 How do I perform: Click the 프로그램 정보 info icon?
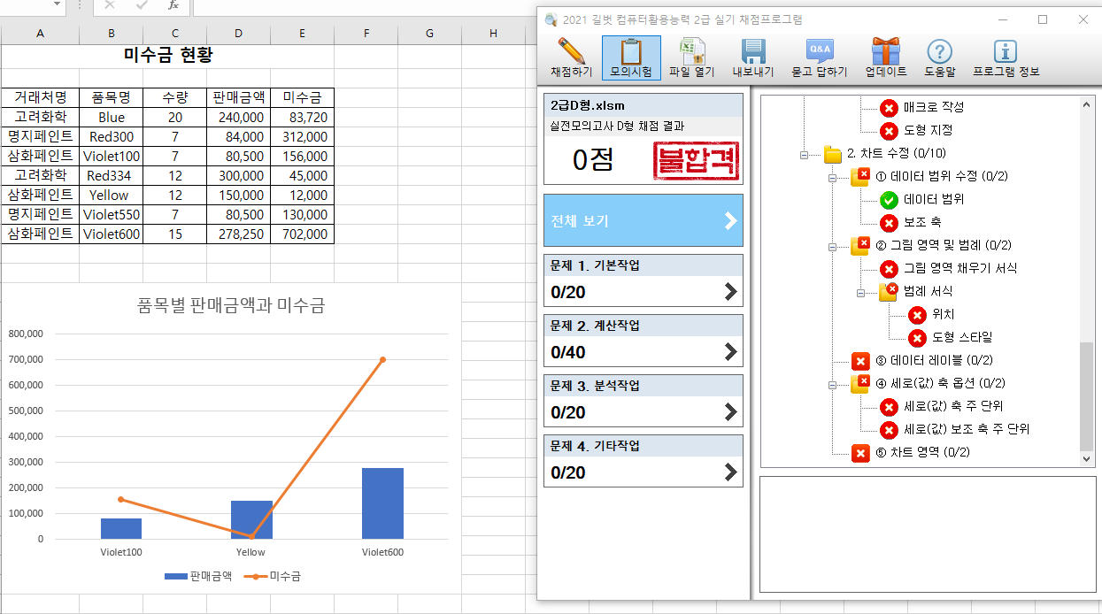tap(1006, 51)
